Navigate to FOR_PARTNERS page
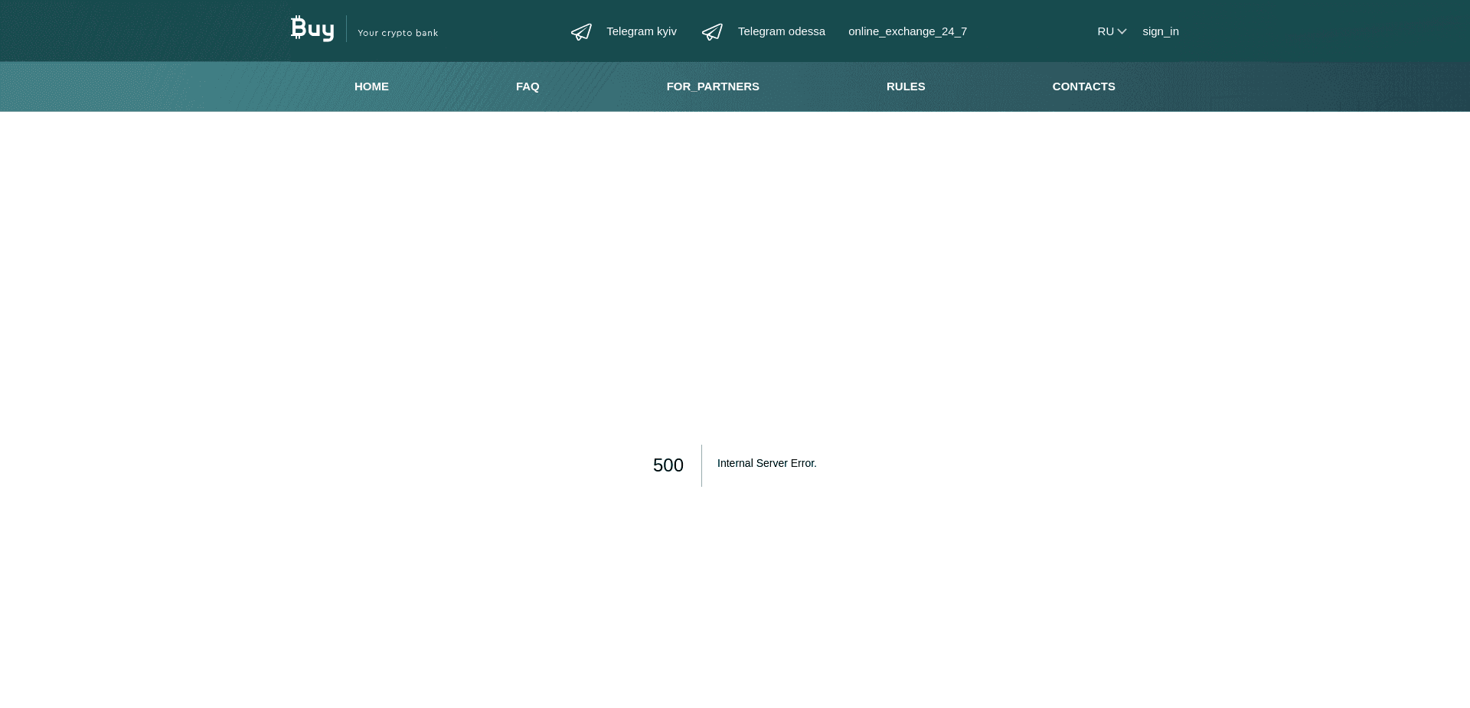The image size is (1470, 708). click(x=713, y=86)
